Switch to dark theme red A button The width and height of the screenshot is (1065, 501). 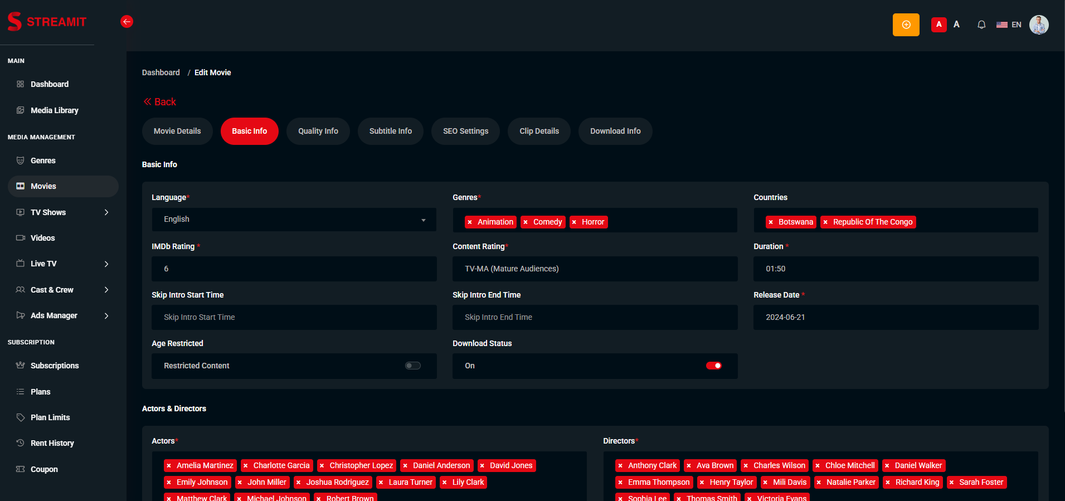(939, 25)
